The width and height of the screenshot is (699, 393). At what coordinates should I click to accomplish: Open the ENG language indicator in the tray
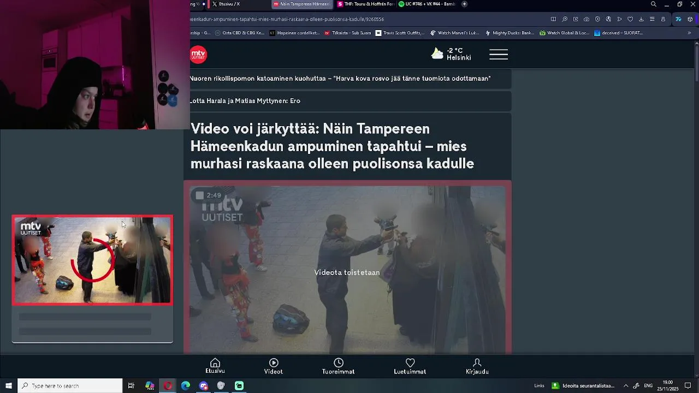(648, 386)
